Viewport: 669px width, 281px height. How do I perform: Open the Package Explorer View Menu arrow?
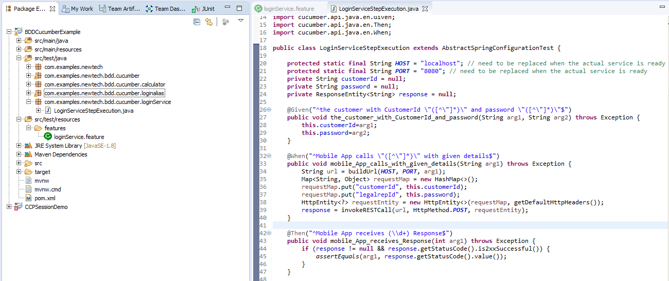point(240,21)
